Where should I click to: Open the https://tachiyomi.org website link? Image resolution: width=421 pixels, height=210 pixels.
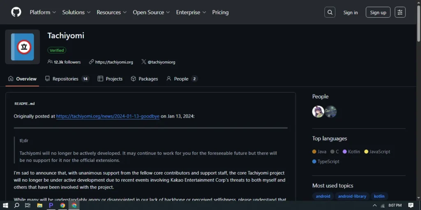[114, 62]
